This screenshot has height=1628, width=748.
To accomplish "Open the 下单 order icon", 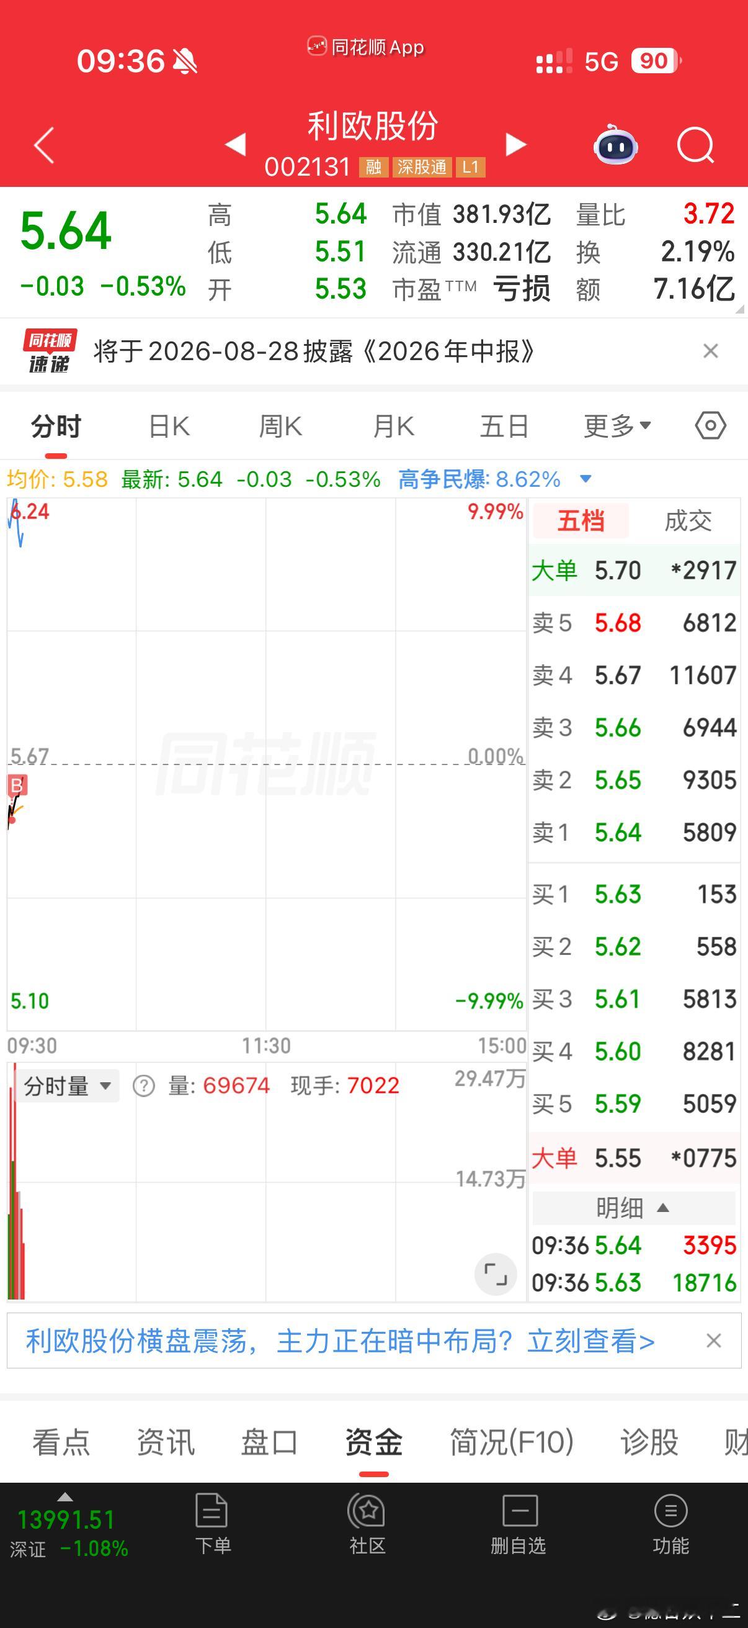I will coord(213,1524).
